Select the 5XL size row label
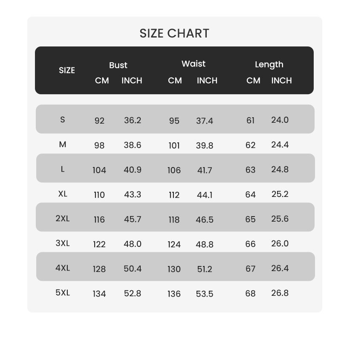This screenshot has width=341, height=341. point(63,293)
